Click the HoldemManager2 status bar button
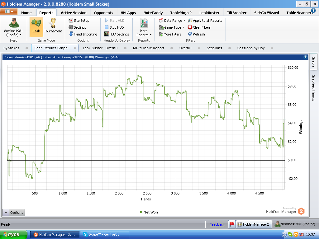 coord(254,224)
